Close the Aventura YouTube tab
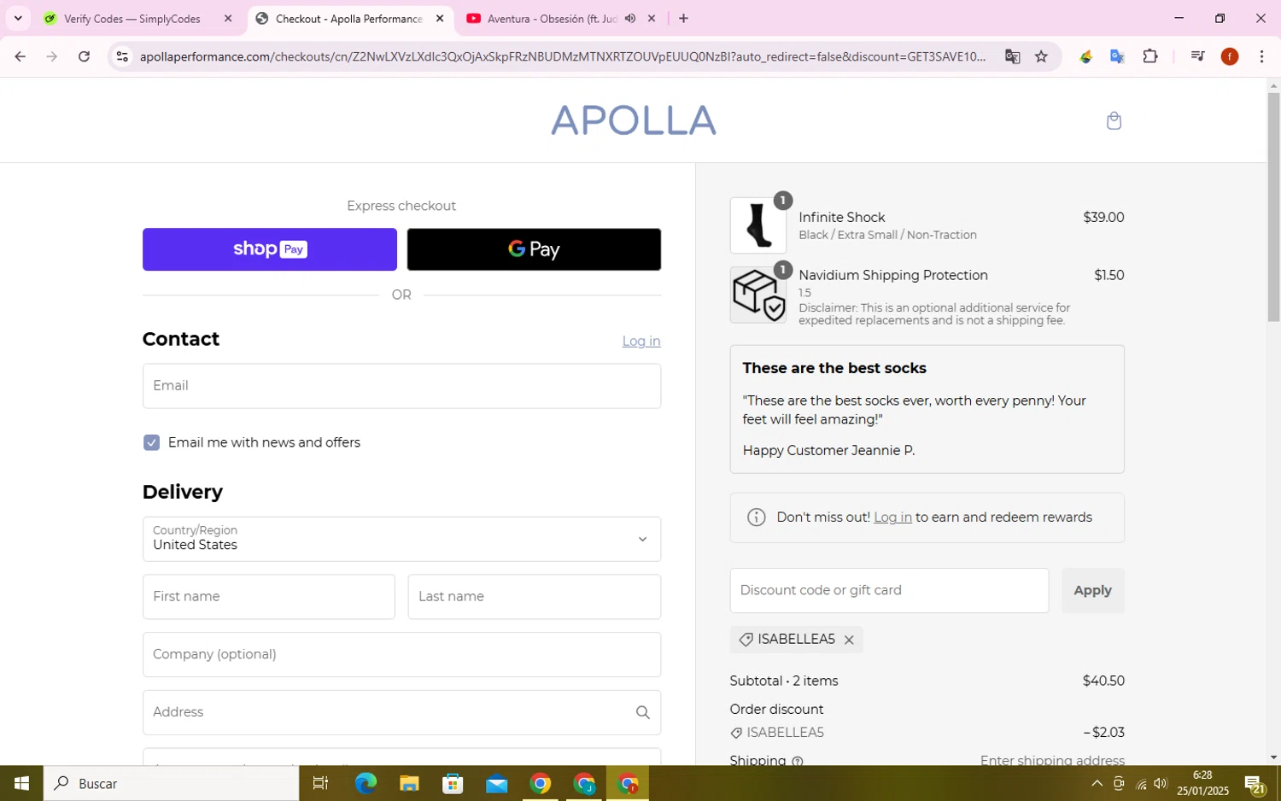Screen dimensions: 1281x801 pyautogui.click(x=652, y=18)
